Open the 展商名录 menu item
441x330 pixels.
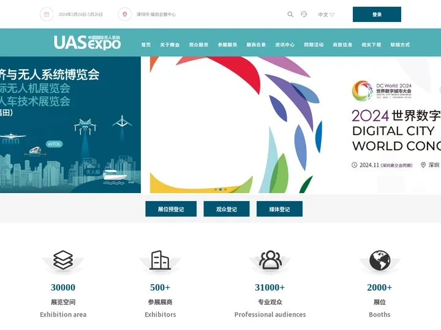256,45
